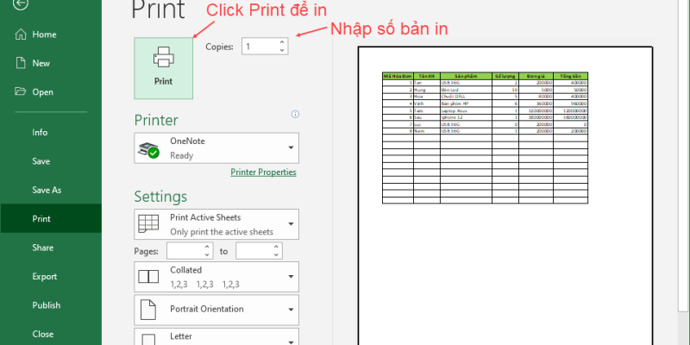Click the Pages 'to' input field
This screenshot has width=690, height=345.
[x=253, y=251]
